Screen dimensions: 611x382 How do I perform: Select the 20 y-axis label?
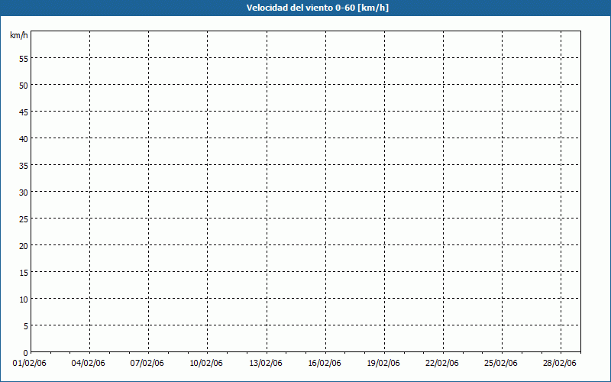[x=24, y=245]
